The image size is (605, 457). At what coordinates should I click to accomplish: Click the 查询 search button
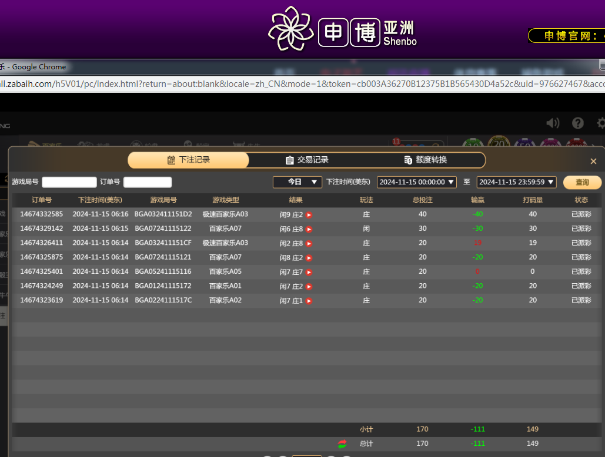tap(582, 183)
